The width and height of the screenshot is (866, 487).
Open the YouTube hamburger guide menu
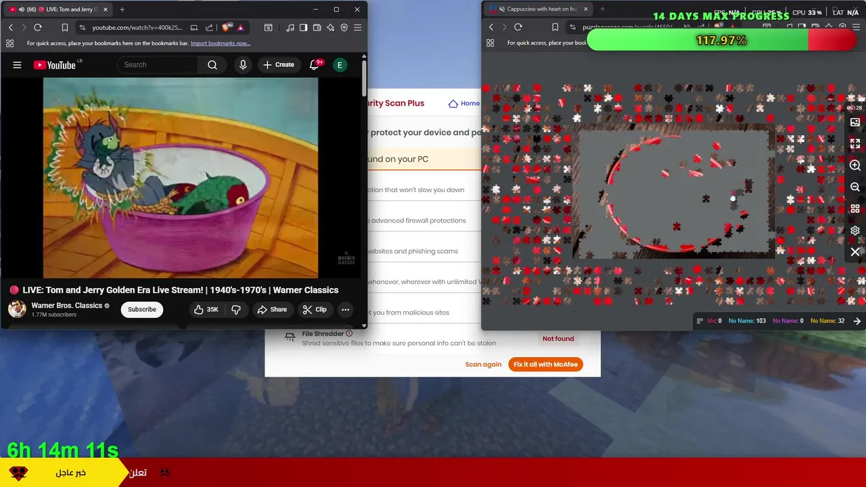coord(17,65)
